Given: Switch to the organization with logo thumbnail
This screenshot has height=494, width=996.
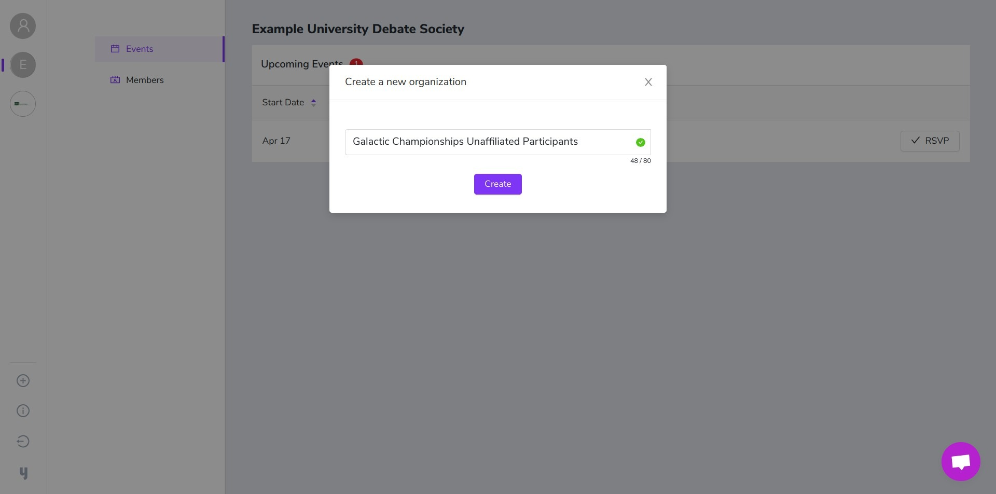Looking at the screenshot, I should [23, 104].
